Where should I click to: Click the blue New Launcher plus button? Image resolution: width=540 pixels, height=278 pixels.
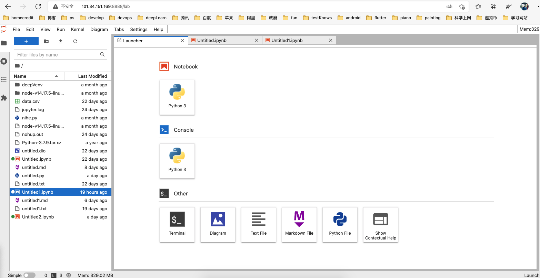tap(26, 41)
